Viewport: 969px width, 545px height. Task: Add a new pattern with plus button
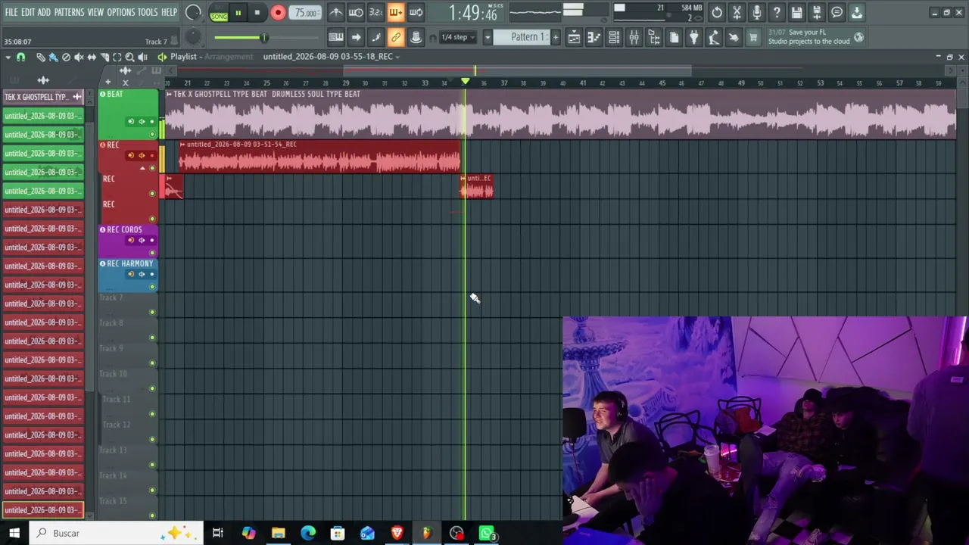coord(555,37)
